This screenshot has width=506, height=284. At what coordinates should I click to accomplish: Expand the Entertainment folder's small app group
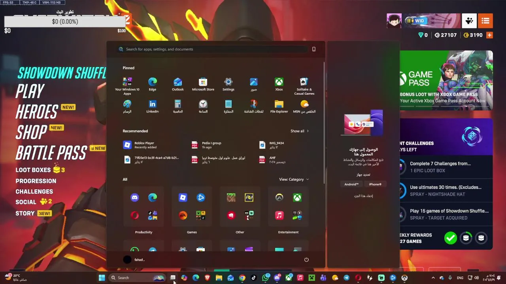click(x=297, y=215)
